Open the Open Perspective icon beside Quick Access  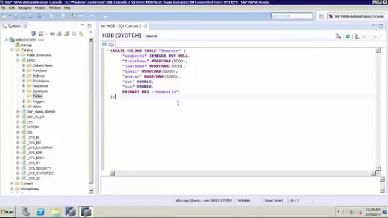pos(321,16)
